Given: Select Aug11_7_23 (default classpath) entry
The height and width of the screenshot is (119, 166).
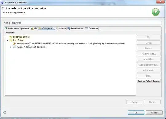Looking at the screenshot, I should point(31,47).
